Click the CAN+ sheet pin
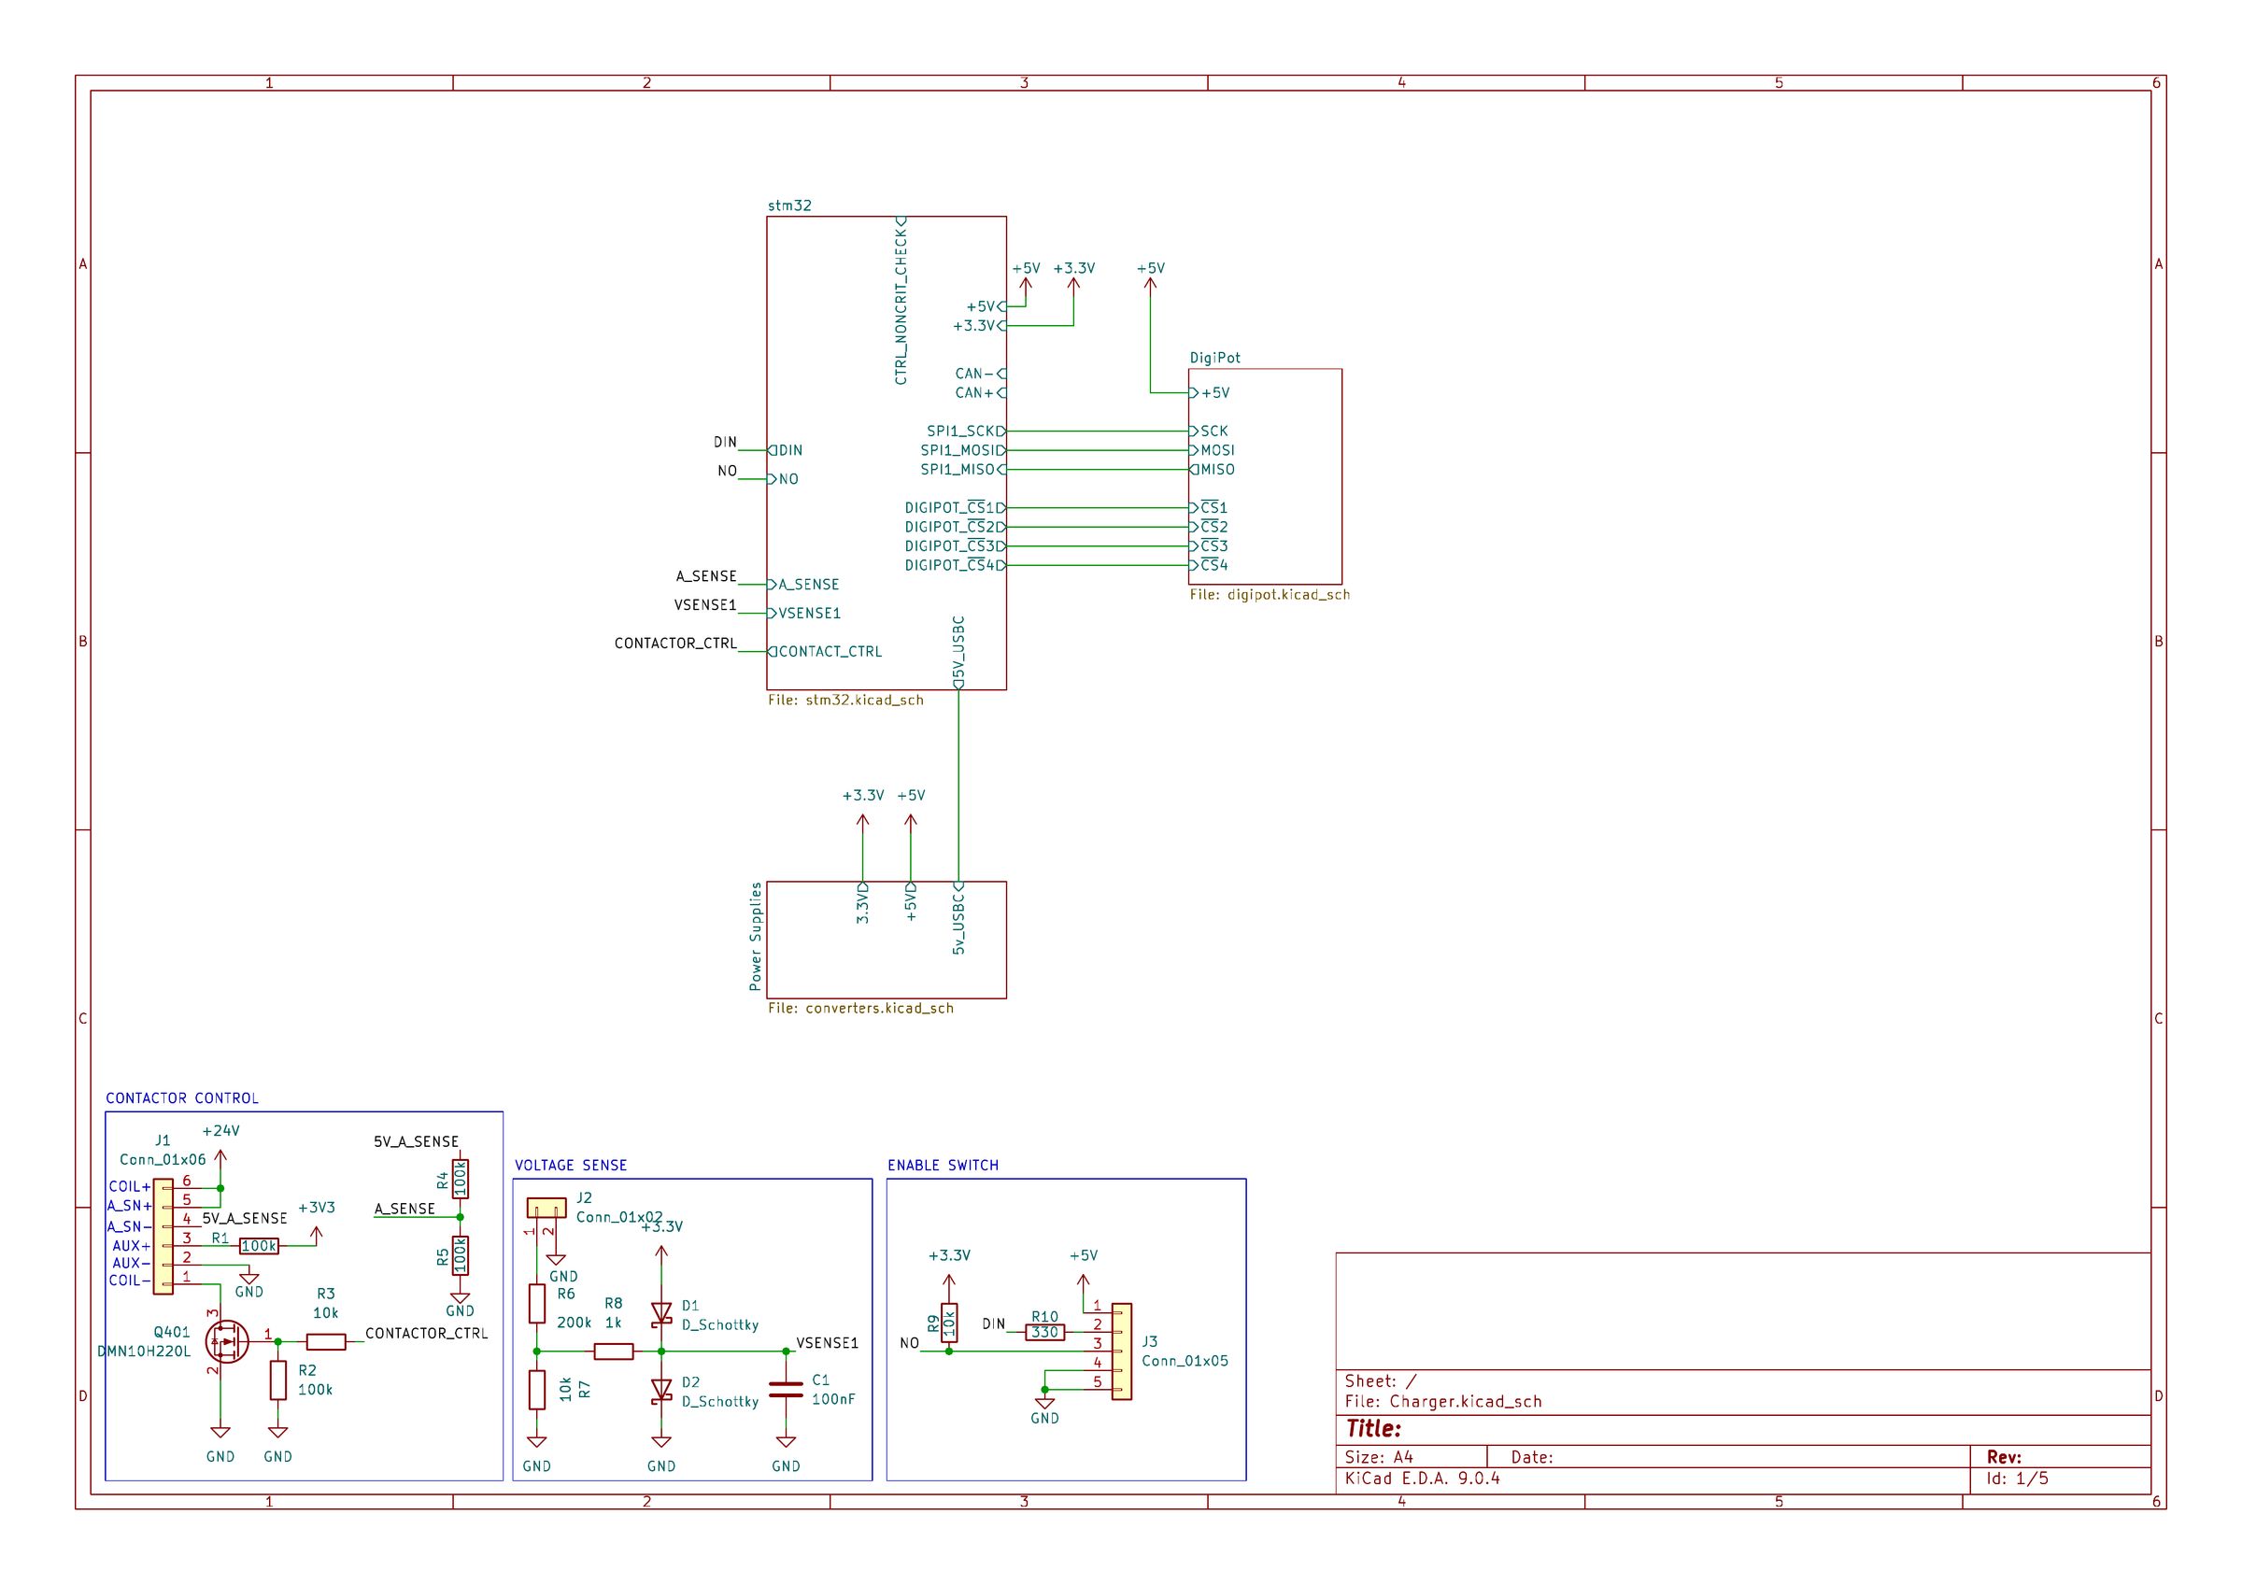The height and width of the screenshot is (1585, 2242). click(x=980, y=392)
